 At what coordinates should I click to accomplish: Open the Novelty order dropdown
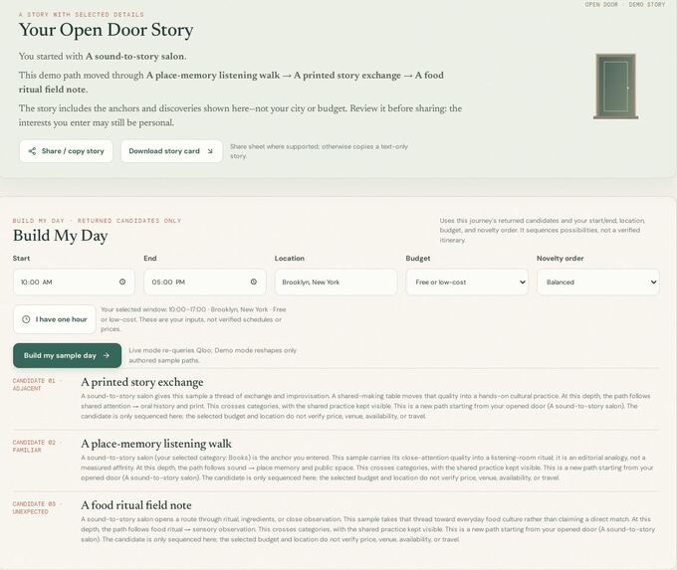pos(598,283)
